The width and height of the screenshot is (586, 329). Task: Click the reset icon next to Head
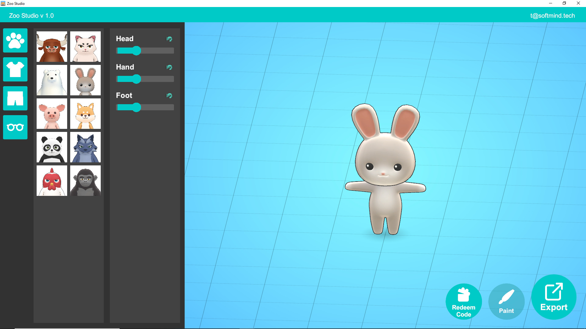pyautogui.click(x=169, y=39)
